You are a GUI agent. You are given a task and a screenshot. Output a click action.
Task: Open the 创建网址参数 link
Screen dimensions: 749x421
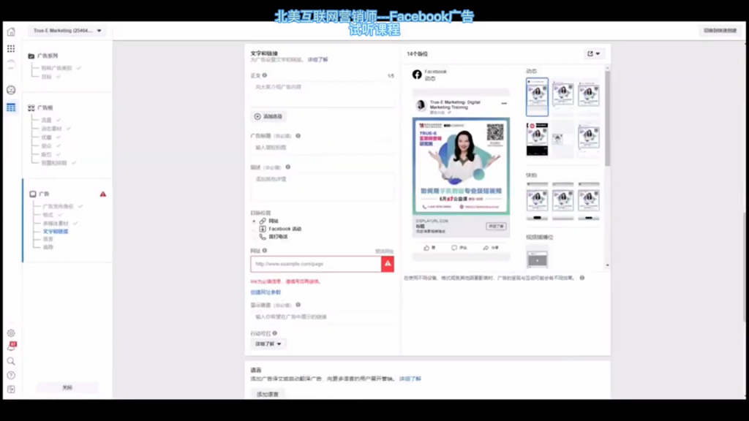[x=267, y=290]
